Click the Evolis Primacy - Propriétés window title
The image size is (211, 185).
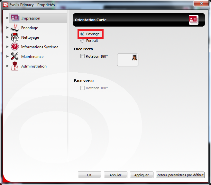pos(32,5)
